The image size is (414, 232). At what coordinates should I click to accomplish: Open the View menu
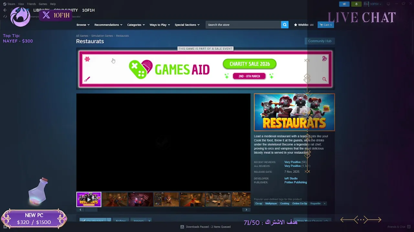21,4
